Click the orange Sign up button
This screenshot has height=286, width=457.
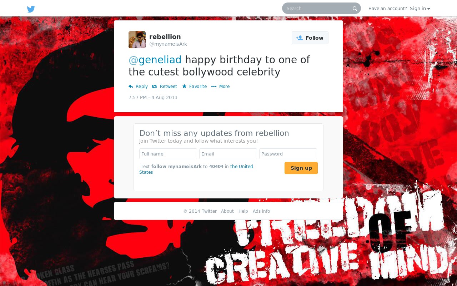(301, 168)
